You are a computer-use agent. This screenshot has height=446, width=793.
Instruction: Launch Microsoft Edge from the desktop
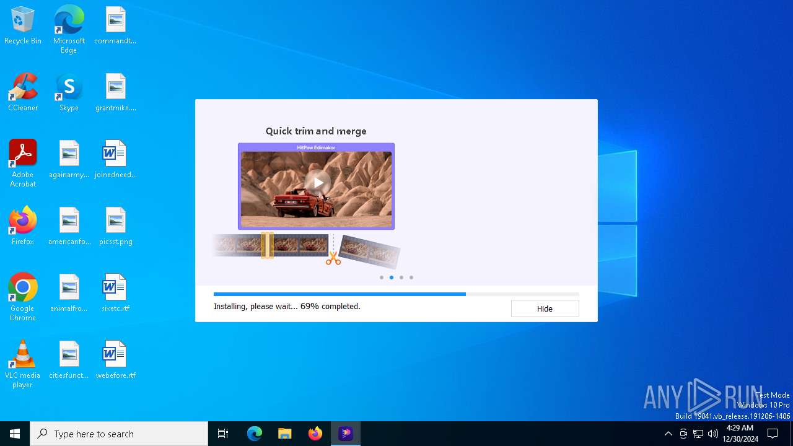(69, 30)
